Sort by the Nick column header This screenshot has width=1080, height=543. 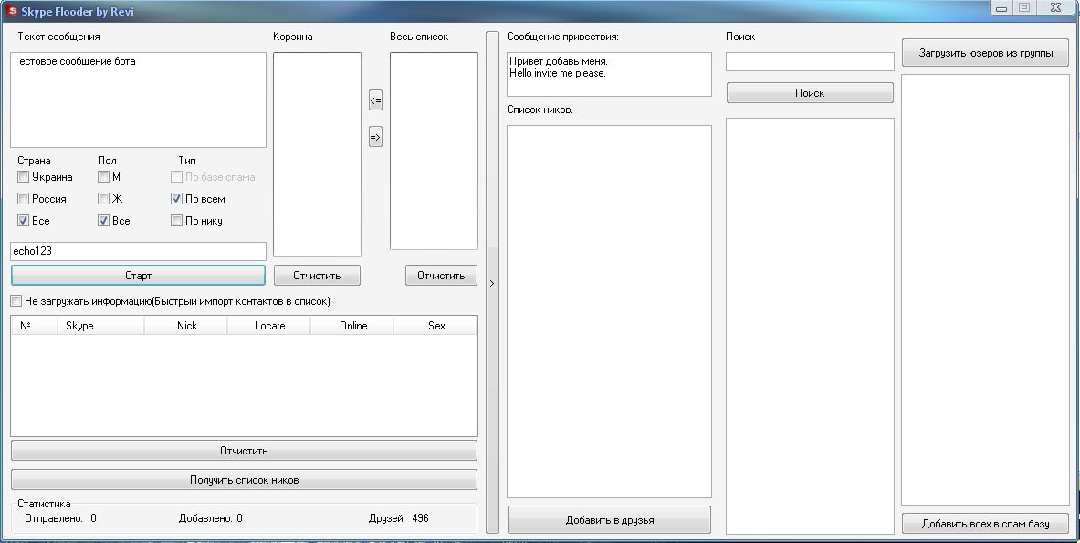click(186, 326)
